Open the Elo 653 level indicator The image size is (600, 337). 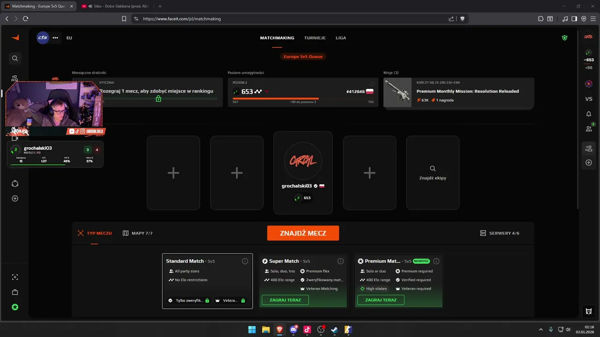588,56
